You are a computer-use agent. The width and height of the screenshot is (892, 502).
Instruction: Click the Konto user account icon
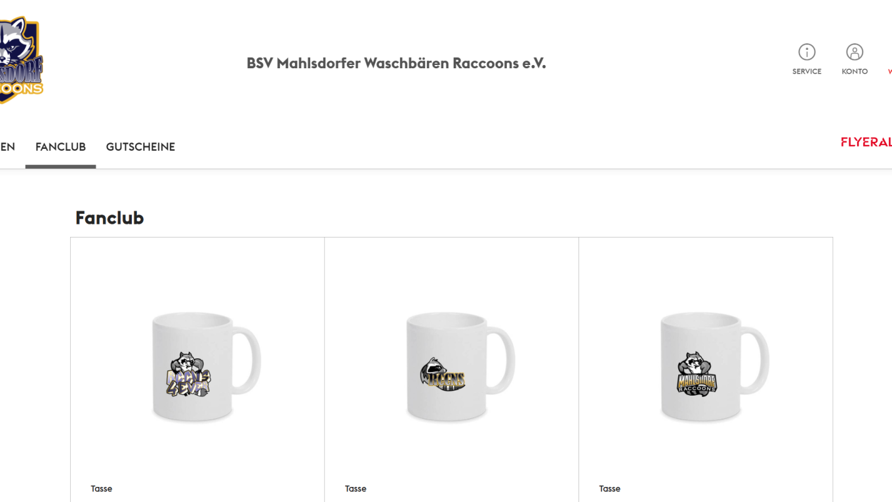[855, 52]
